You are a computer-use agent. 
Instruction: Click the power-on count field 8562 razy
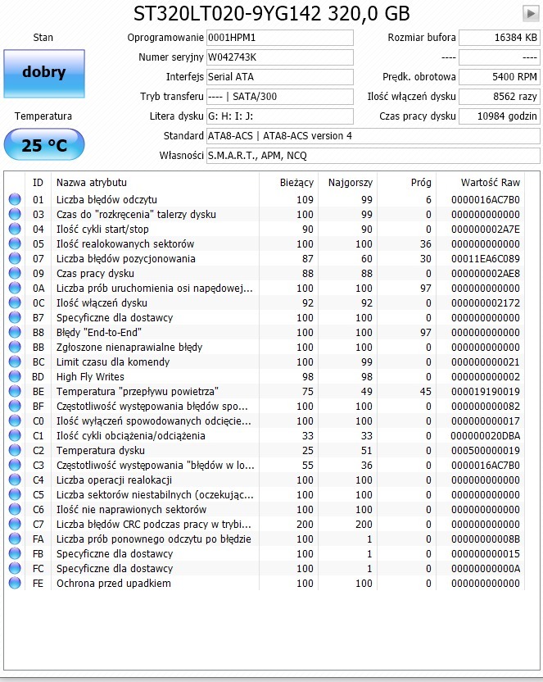(x=500, y=97)
